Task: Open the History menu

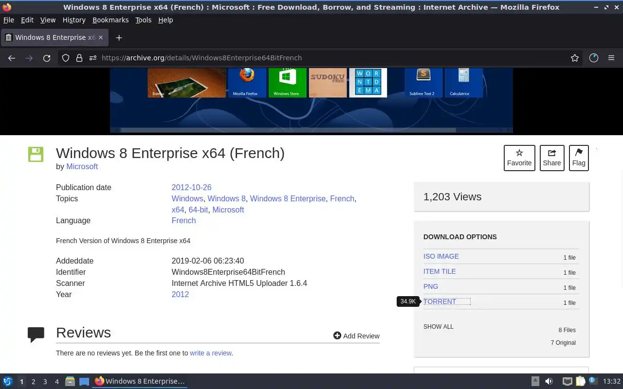Action: (74, 20)
